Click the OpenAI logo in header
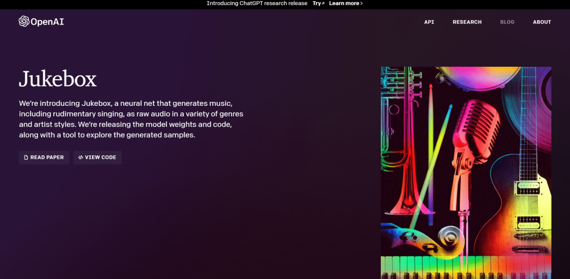The image size is (570, 279). (x=41, y=22)
